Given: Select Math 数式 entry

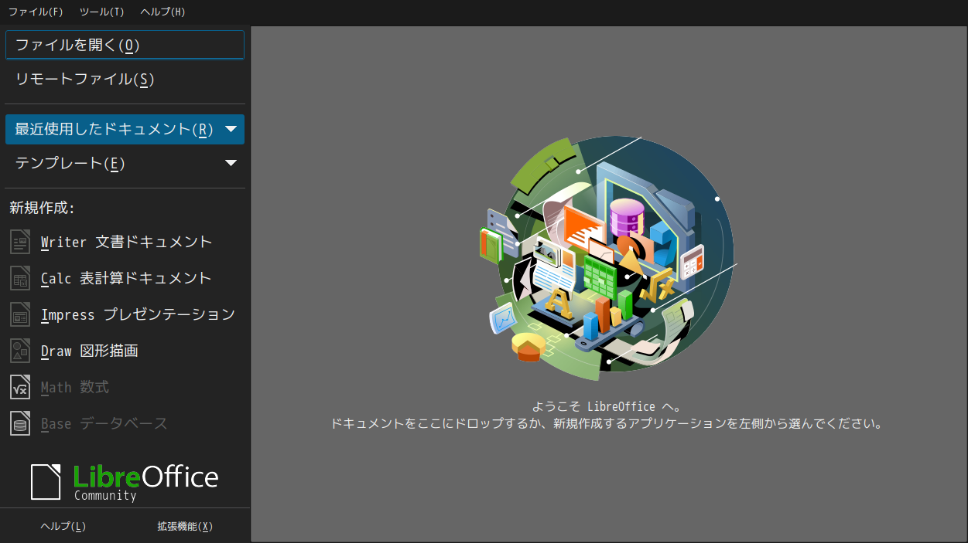Looking at the screenshot, I should [125, 387].
